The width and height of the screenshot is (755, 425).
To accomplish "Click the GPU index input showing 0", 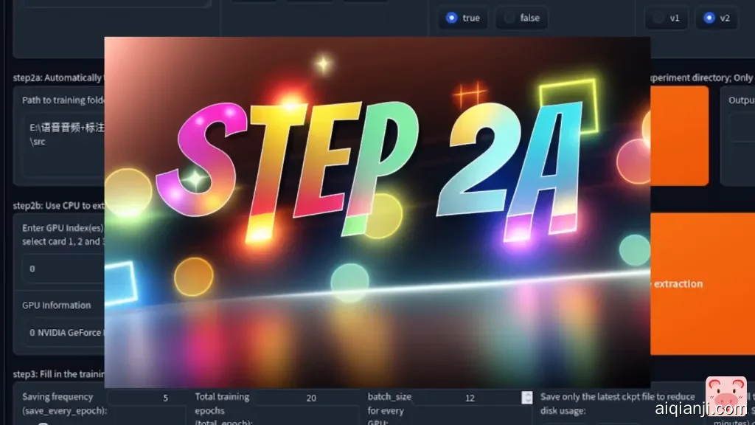I will (62, 269).
